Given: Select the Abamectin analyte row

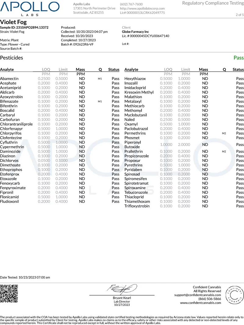Looking at the screenshot, I should pyautogui.click(x=60, y=79).
